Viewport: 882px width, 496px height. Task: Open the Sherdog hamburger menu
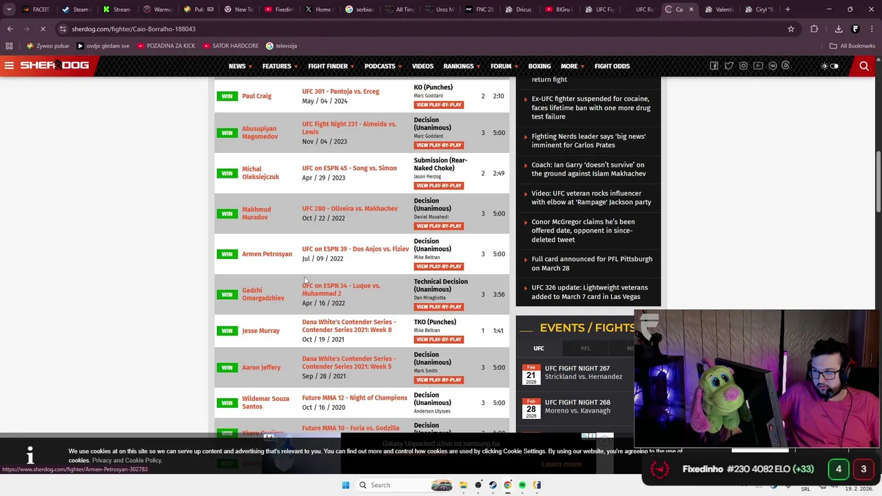click(9, 65)
